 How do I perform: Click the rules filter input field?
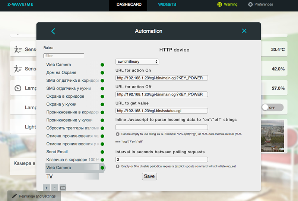click(64, 56)
